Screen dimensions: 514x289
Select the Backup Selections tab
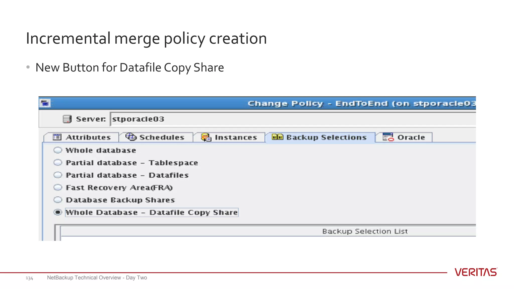320,137
